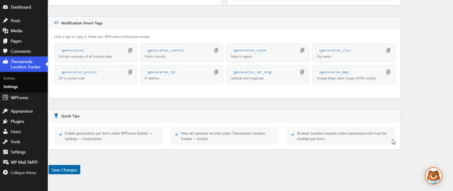This screenshot has height=191, width=453.
Task: Copy the {geolocation_ip} tag via its copy icon
Action: [x=216, y=72]
